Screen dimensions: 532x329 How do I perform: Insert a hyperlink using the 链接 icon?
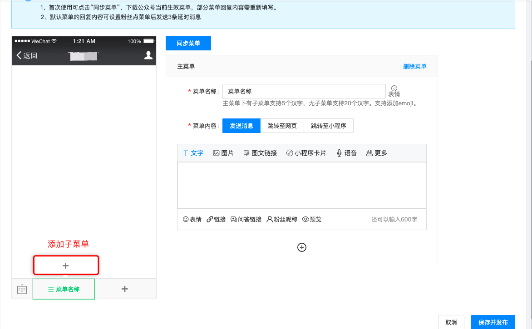click(216, 219)
